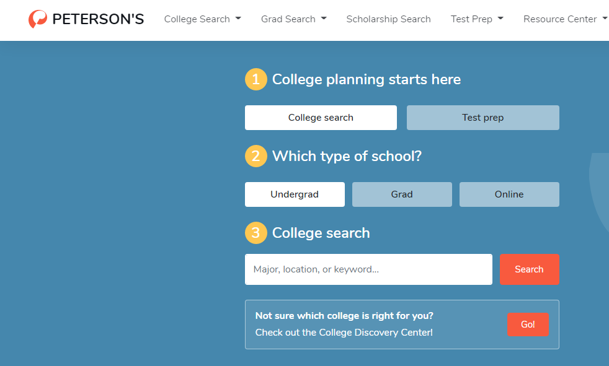
Task: Click the College Discovery Center text
Action: [344, 333]
